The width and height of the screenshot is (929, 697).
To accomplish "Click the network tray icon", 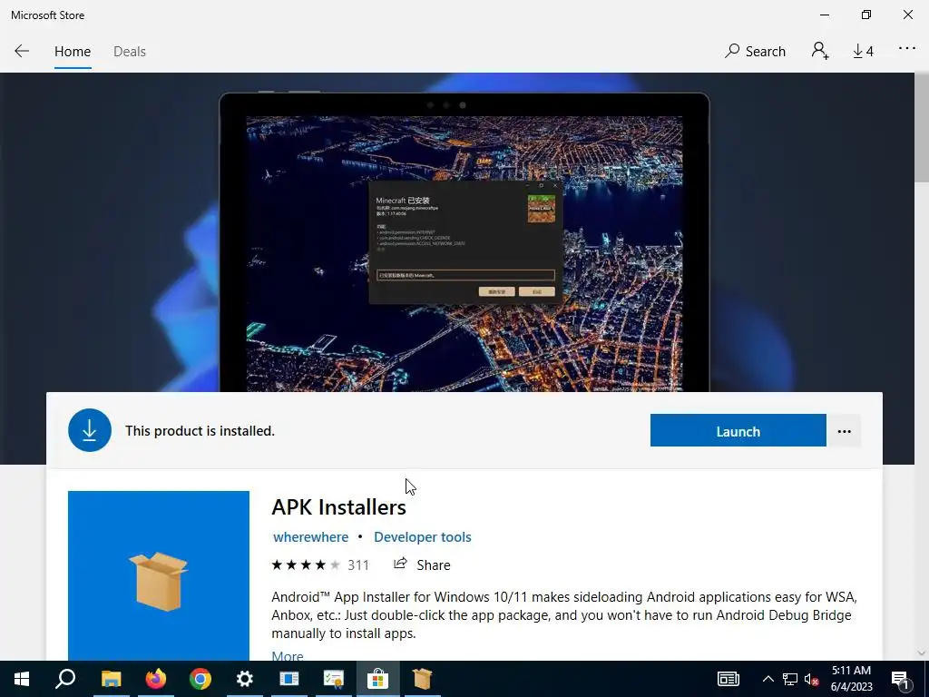I will [790, 679].
